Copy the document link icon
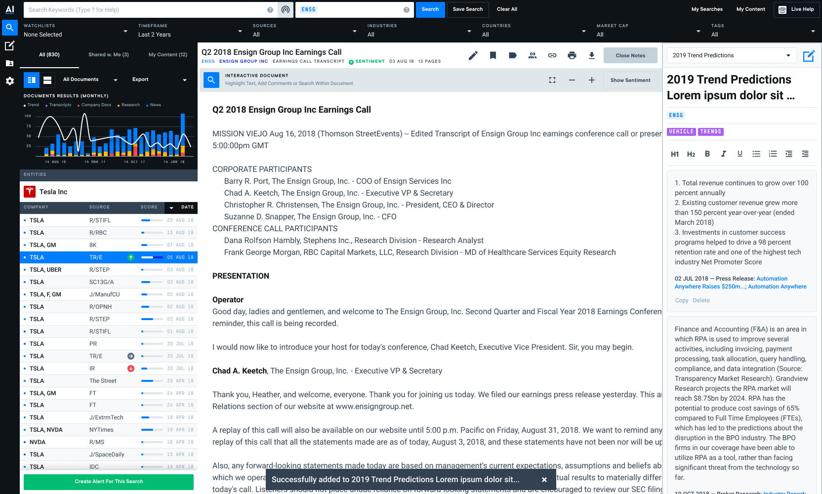 pos(552,55)
